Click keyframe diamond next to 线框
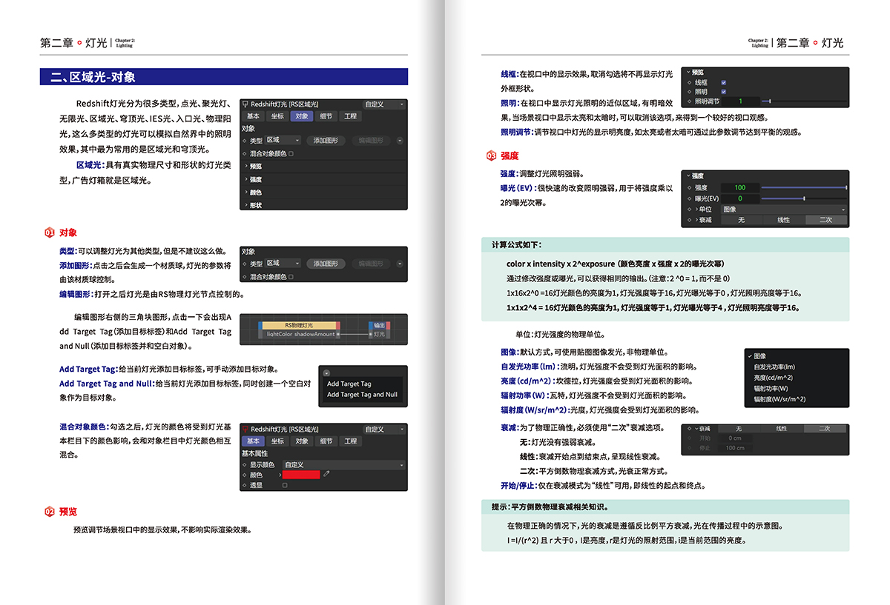The height and width of the screenshot is (605, 890). pos(690,82)
